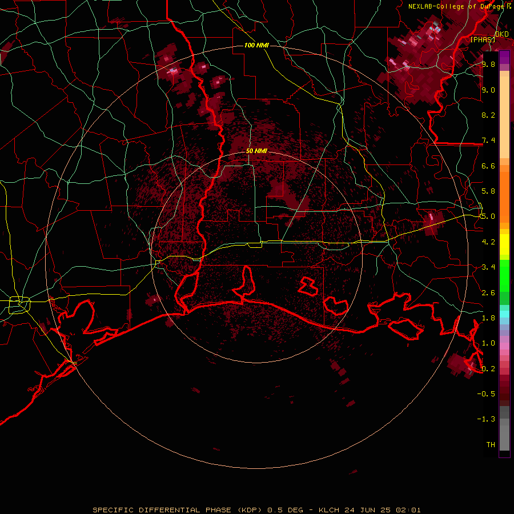Click the 50 NMI range ring label

(256, 151)
